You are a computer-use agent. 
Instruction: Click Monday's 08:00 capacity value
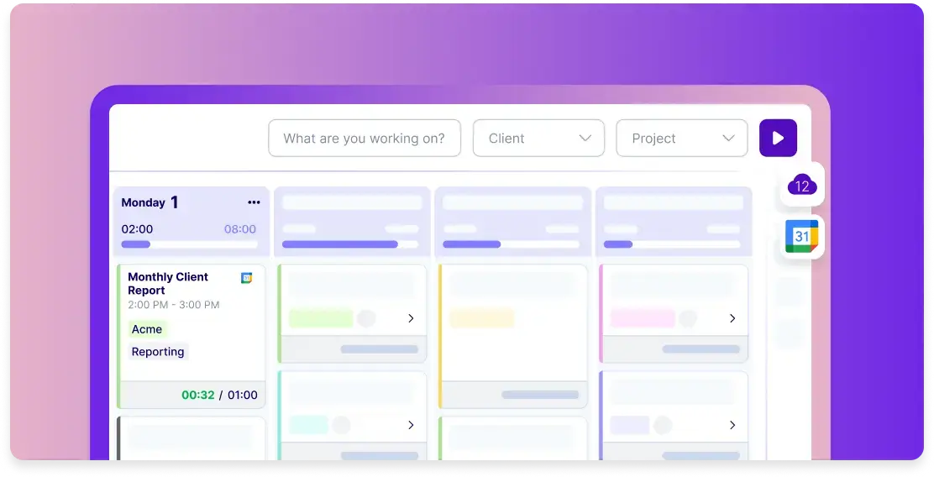click(x=240, y=229)
